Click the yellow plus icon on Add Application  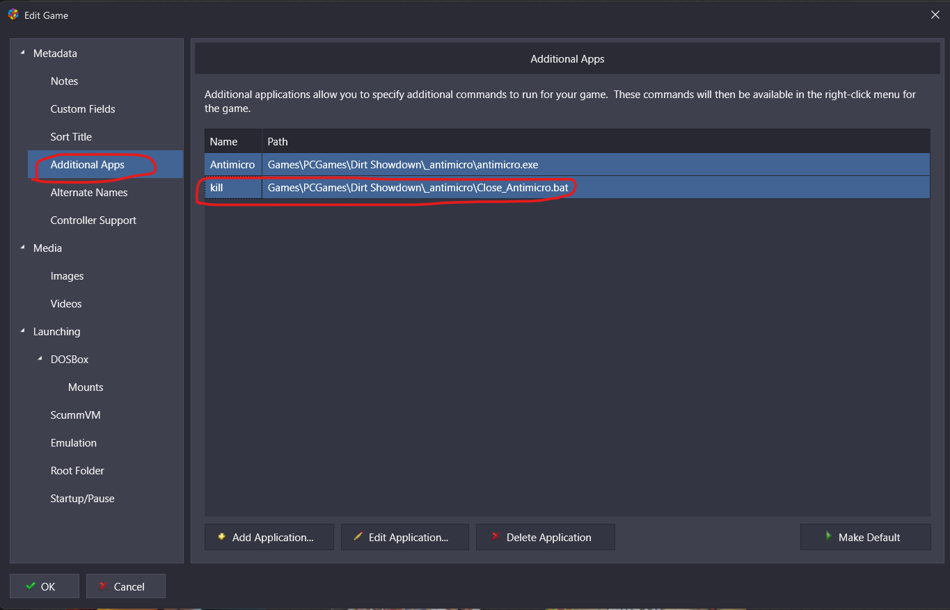pyautogui.click(x=221, y=537)
